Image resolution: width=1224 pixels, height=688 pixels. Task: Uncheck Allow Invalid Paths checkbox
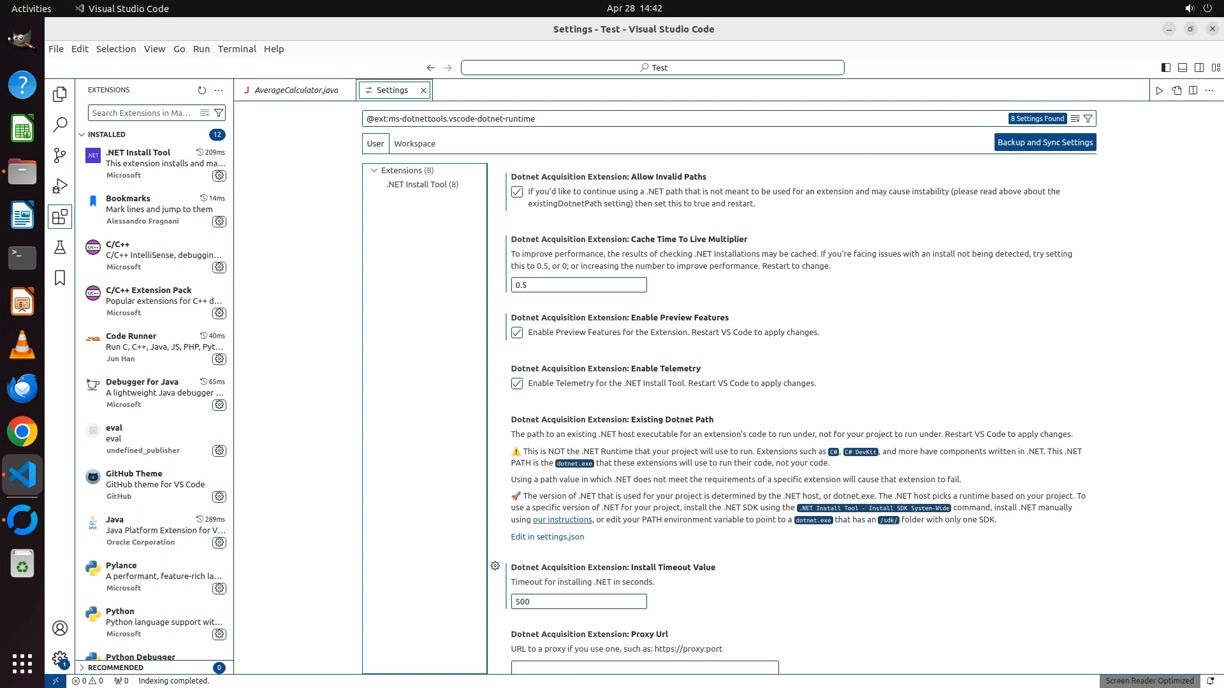point(517,192)
